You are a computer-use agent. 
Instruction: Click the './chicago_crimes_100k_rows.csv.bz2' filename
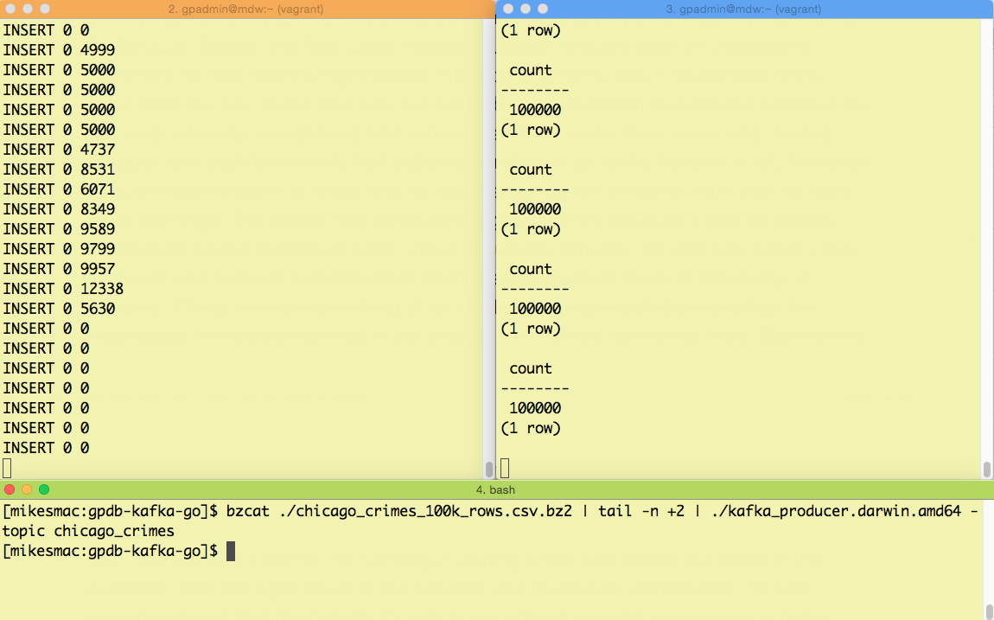click(425, 511)
